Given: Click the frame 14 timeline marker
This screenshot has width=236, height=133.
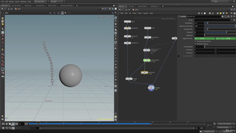Looking at the screenshot, I should coord(38,123).
